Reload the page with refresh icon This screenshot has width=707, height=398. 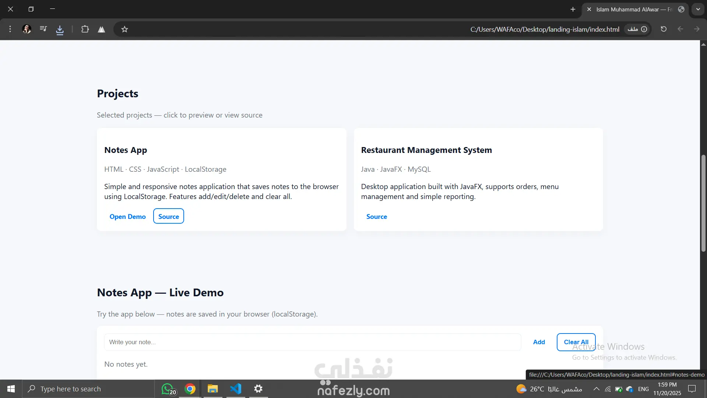(664, 29)
